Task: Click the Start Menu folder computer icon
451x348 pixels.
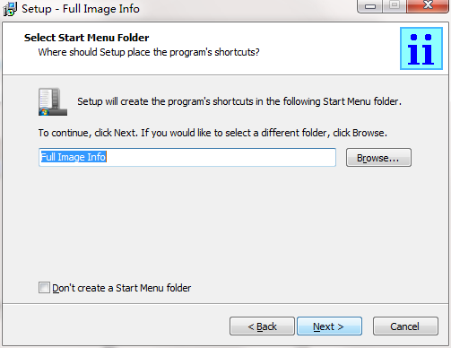Action: (x=53, y=101)
